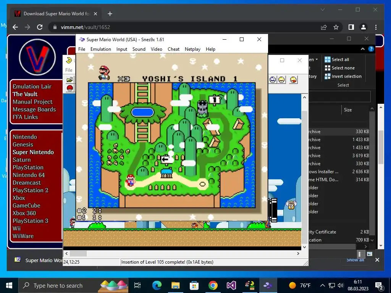Open File Explorer help question mark icon
This screenshot has width=391, height=293.
(371, 49)
